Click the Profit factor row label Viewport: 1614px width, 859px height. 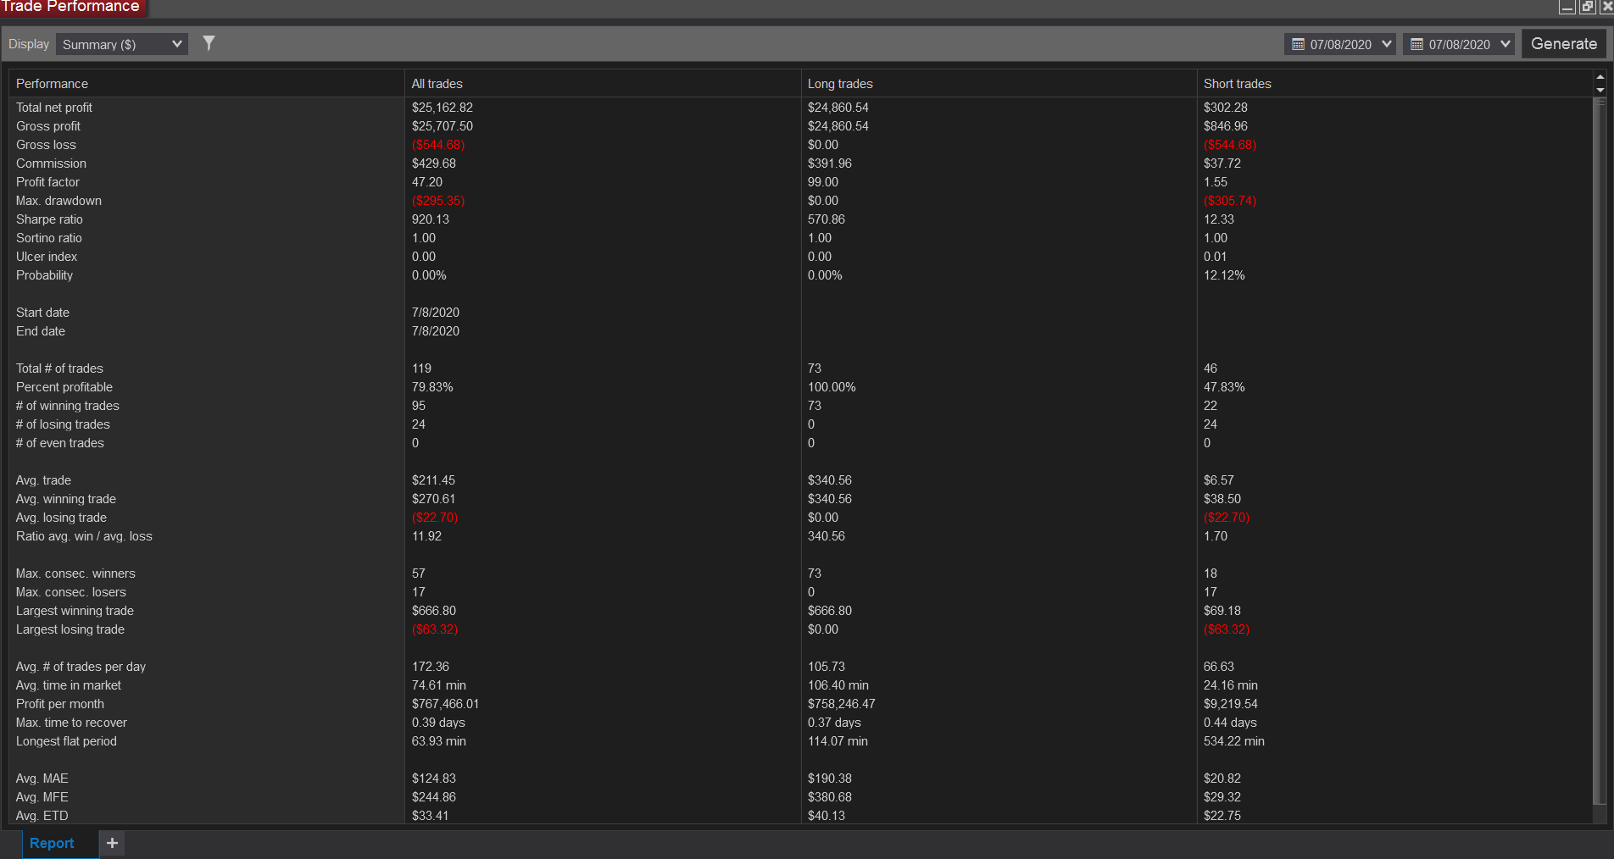(x=47, y=182)
